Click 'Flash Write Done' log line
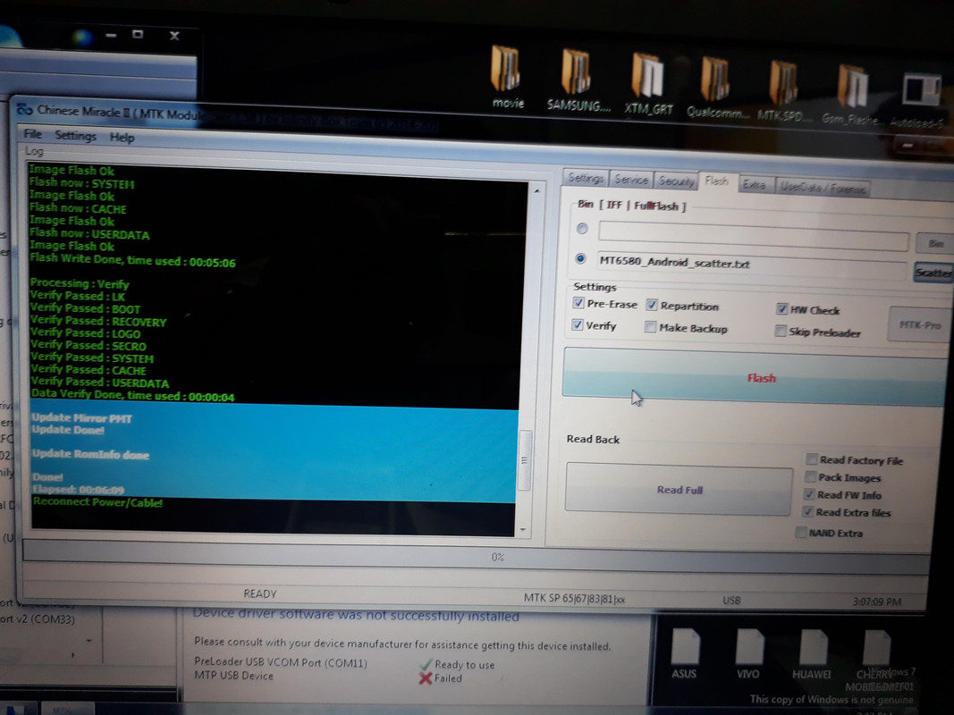This screenshot has height=715, width=954. point(132,260)
